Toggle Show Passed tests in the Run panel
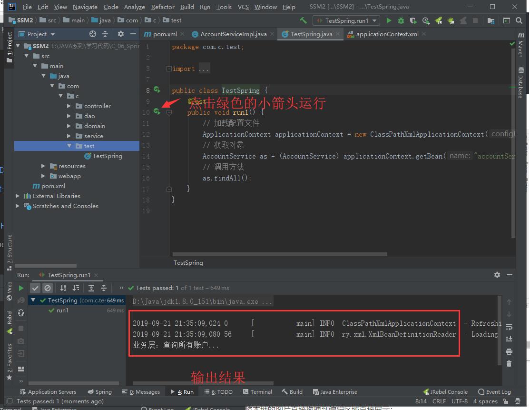Viewport: 530px width, 410px height. pyautogui.click(x=35, y=288)
